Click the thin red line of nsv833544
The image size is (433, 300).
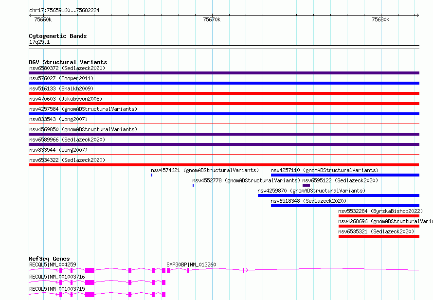point(224,154)
